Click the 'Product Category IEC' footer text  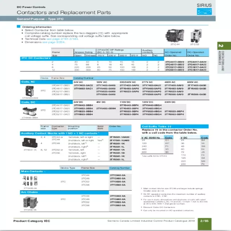(x=32, y=221)
